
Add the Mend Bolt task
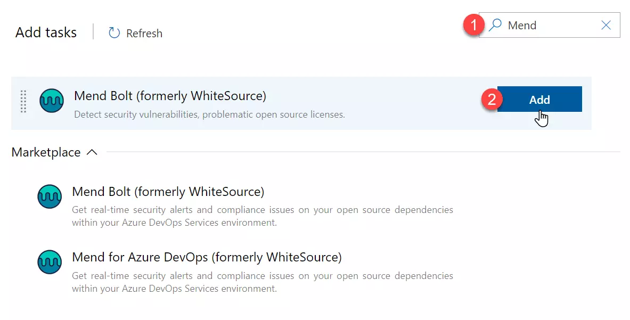pyautogui.click(x=539, y=99)
